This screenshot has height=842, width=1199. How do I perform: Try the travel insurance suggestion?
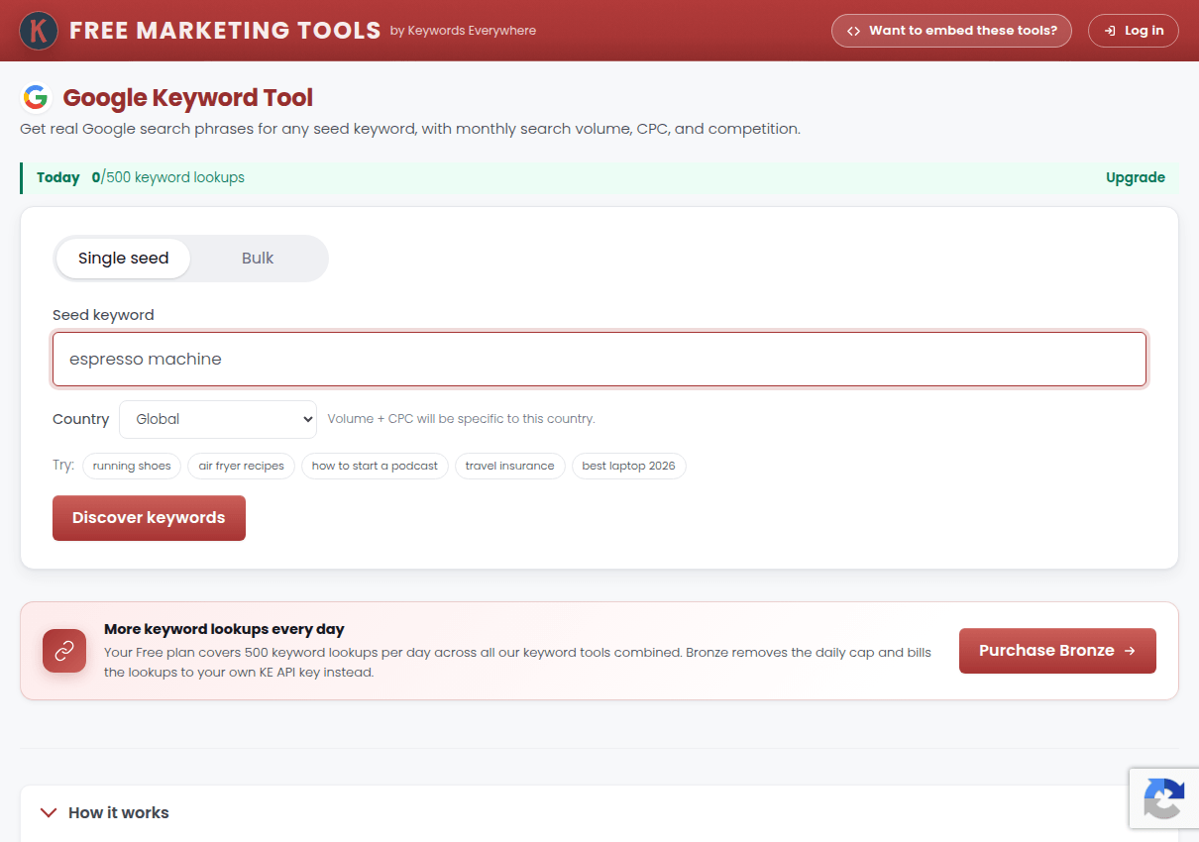click(x=510, y=466)
